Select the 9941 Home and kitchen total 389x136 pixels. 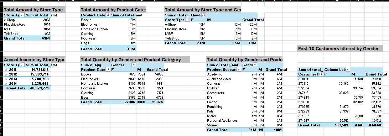click(x=155, y=83)
